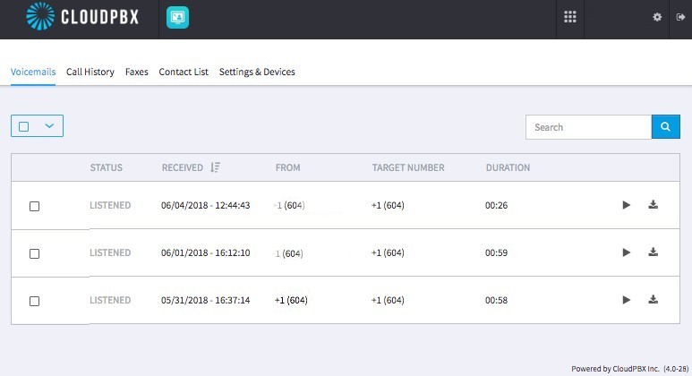Click the blue search magnifier button
Screen dimensions: 692x376
click(x=665, y=127)
